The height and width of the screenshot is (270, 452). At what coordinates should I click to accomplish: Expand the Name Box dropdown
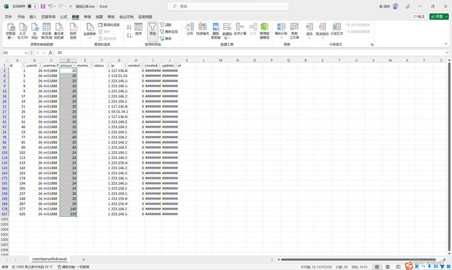pyautogui.click(x=26, y=53)
